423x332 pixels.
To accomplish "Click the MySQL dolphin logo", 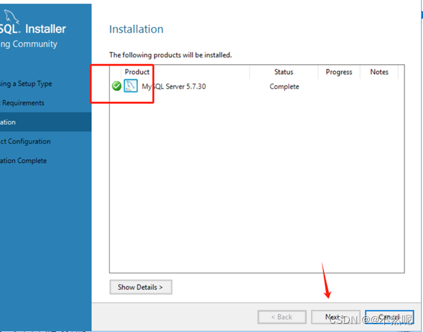I will (x=12, y=17).
